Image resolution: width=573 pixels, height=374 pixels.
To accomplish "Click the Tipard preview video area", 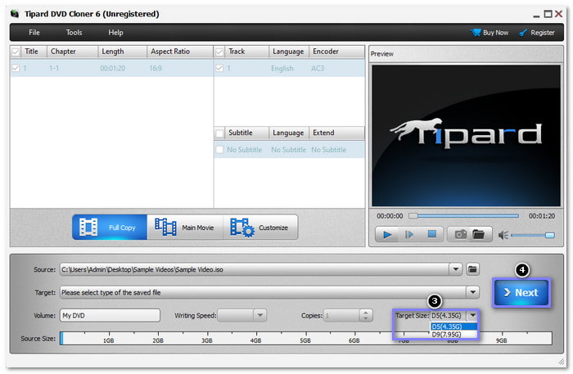I will click(466, 136).
